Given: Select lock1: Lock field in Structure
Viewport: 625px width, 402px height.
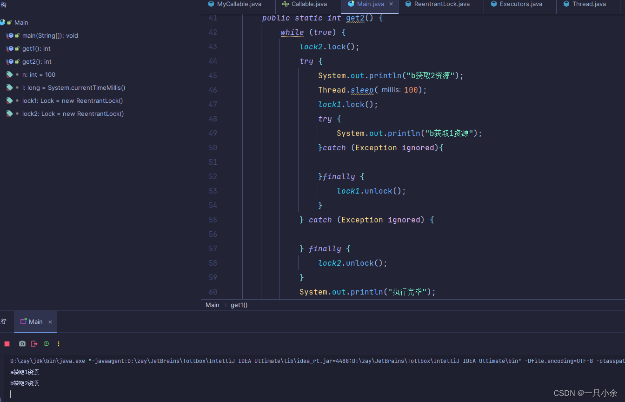Looking at the screenshot, I should click(x=73, y=100).
